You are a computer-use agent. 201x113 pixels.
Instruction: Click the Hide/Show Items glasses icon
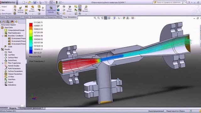(x=119, y=18)
